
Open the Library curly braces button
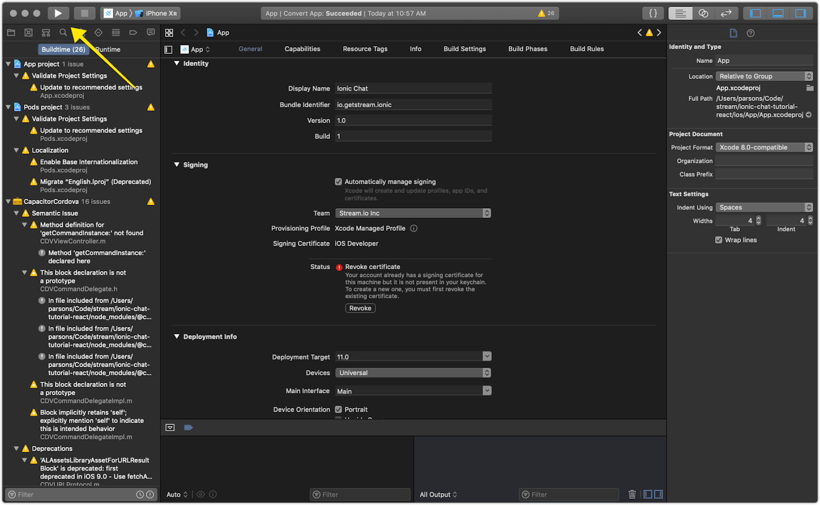click(x=653, y=13)
